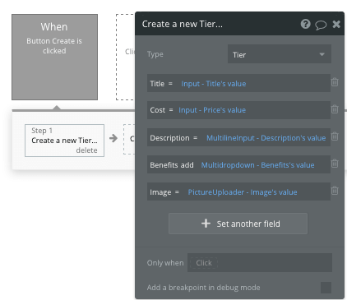Remove the Image field using trash icon

(335, 191)
